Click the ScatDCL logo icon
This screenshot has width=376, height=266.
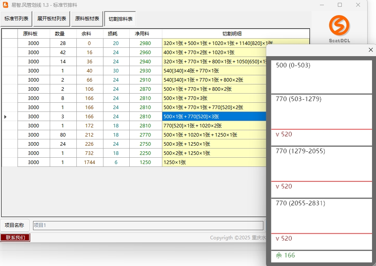click(339, 25)
